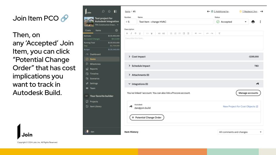Open Projects in the sidebar

[102, 102]
